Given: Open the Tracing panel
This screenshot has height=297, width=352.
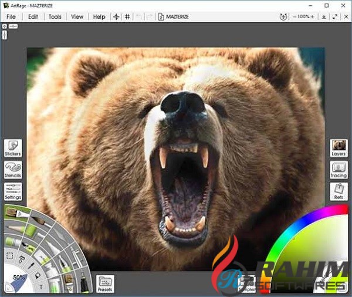Looking at the screenshot, I should [339, 170].
